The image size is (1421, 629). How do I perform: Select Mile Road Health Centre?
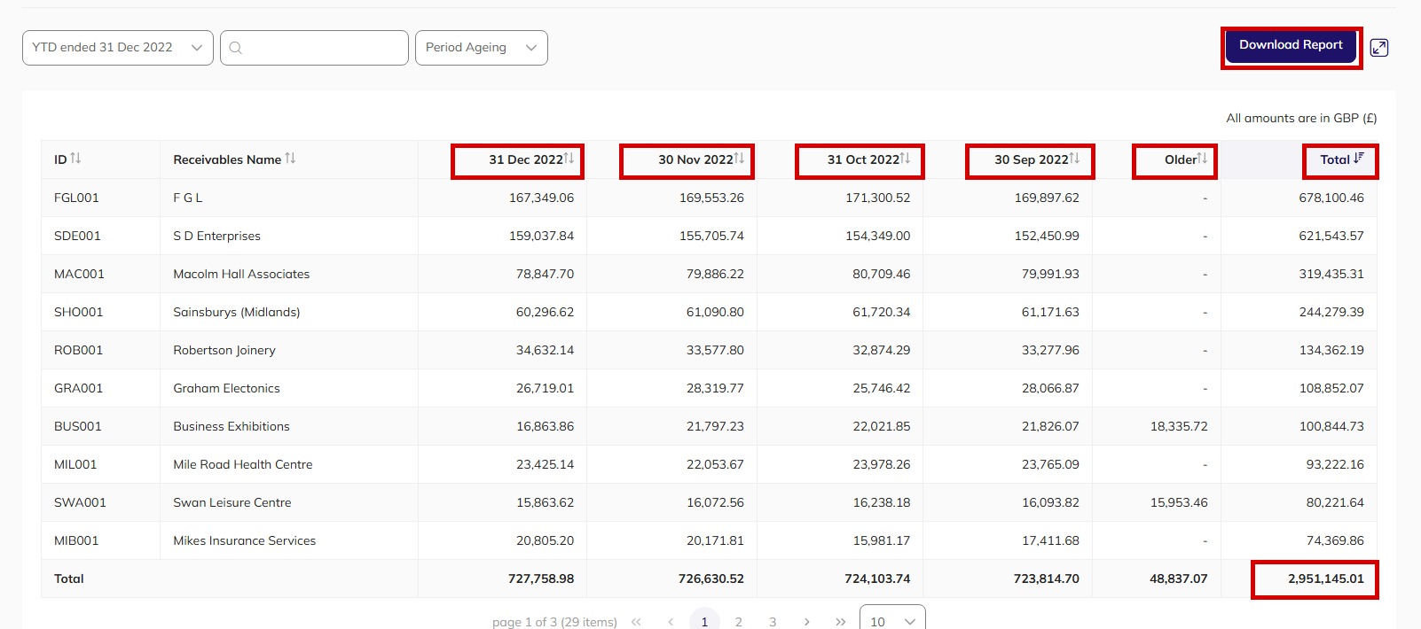pos(243,464)
